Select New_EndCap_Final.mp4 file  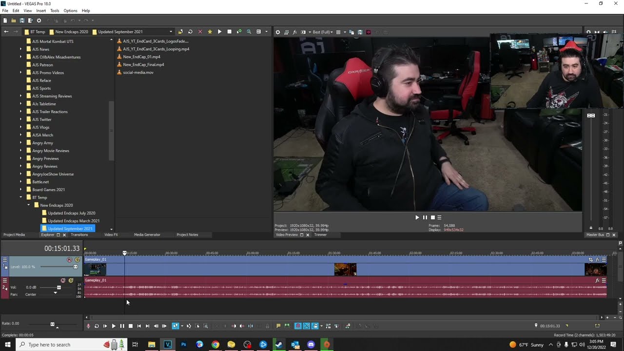pyautogui.click(x=143, y=64)
